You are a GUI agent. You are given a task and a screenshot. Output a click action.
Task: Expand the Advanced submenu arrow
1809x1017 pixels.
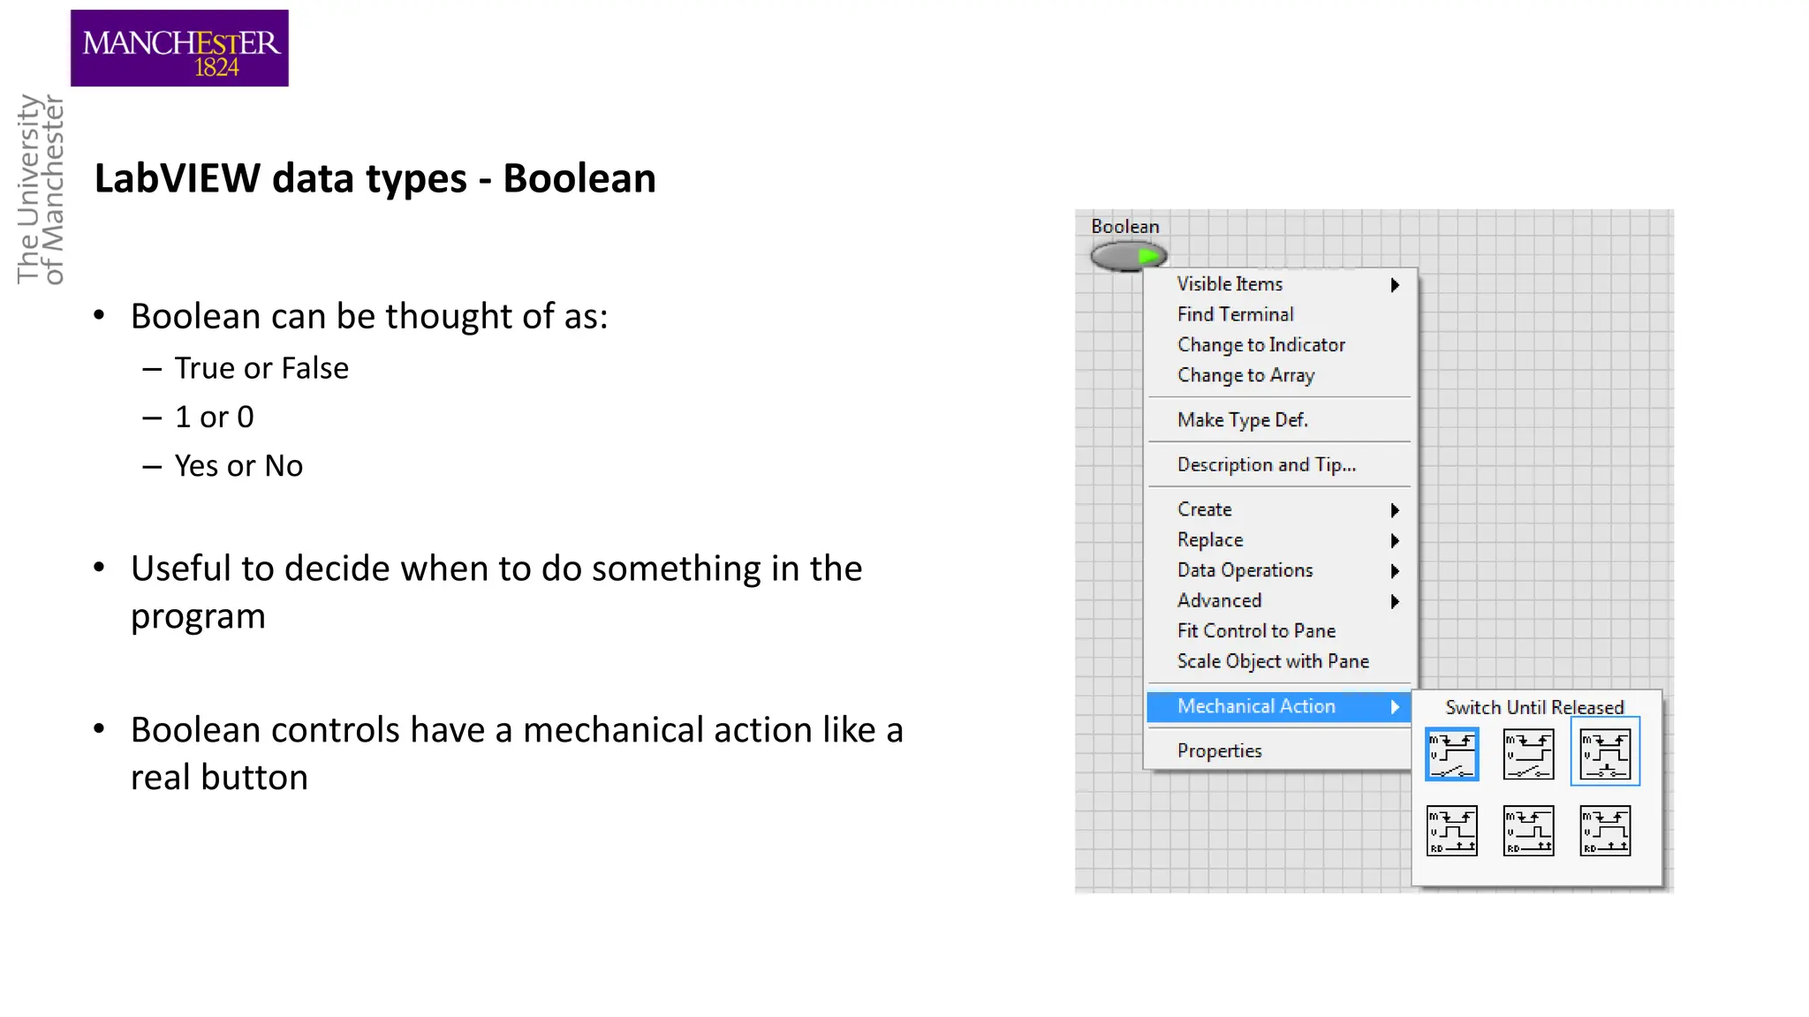point(1395,601)
